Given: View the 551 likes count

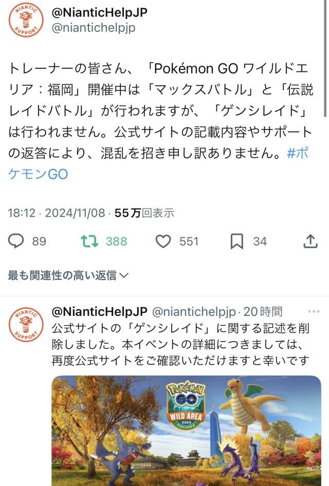Looking at the screenshot, I should pos(189,241).
